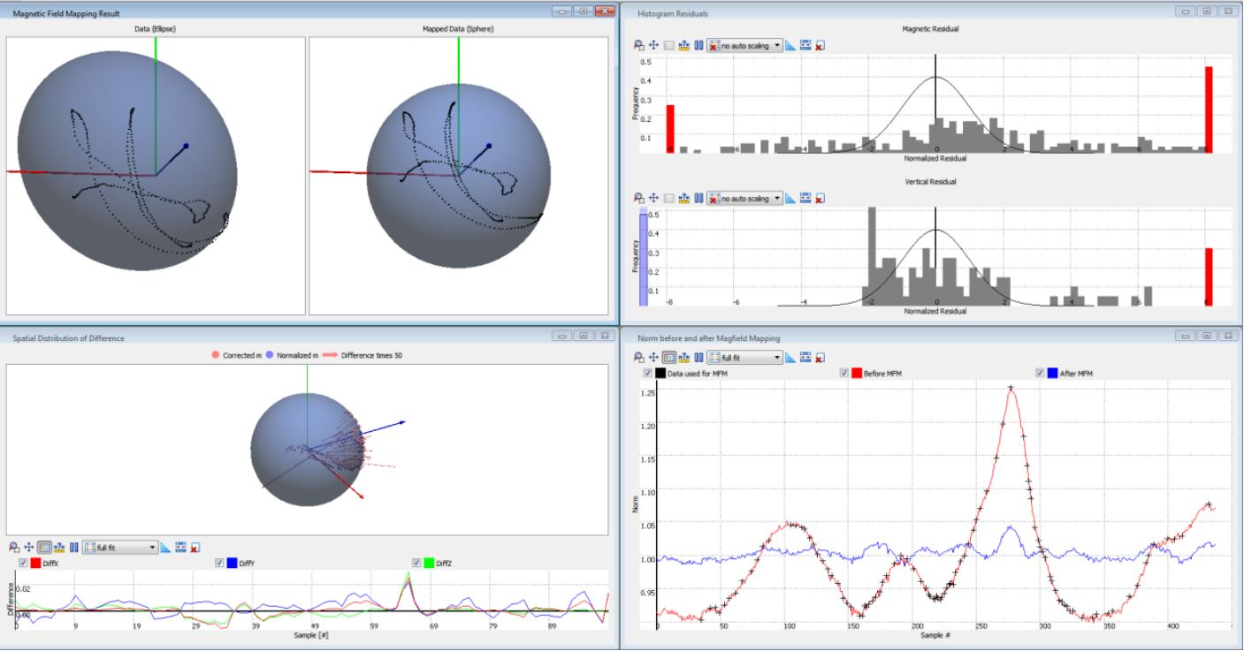This screenshot has height=651, width=1244.
Task: Click the red Before MFM color swatch
Action: coord(858,373)
